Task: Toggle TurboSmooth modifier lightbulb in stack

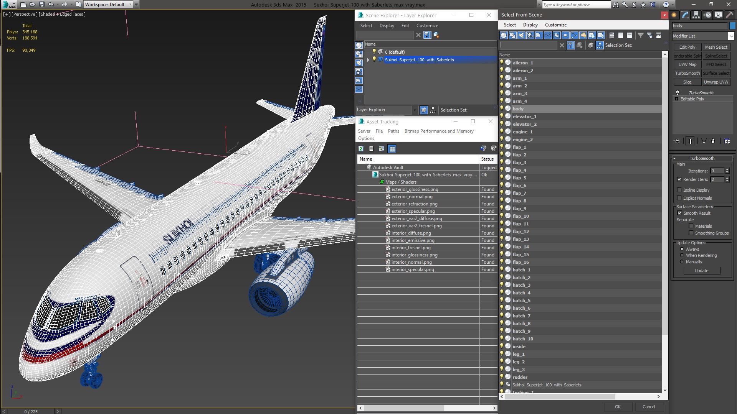Action: coord(677,93)
